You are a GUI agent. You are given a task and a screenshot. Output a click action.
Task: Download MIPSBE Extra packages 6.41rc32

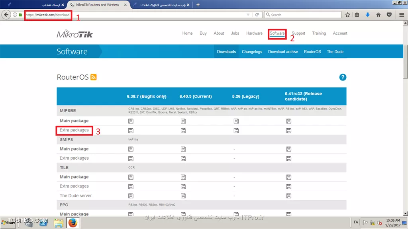tap(288, 130)
